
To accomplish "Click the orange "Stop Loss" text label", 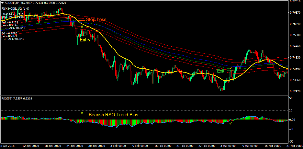I will 96,19.
